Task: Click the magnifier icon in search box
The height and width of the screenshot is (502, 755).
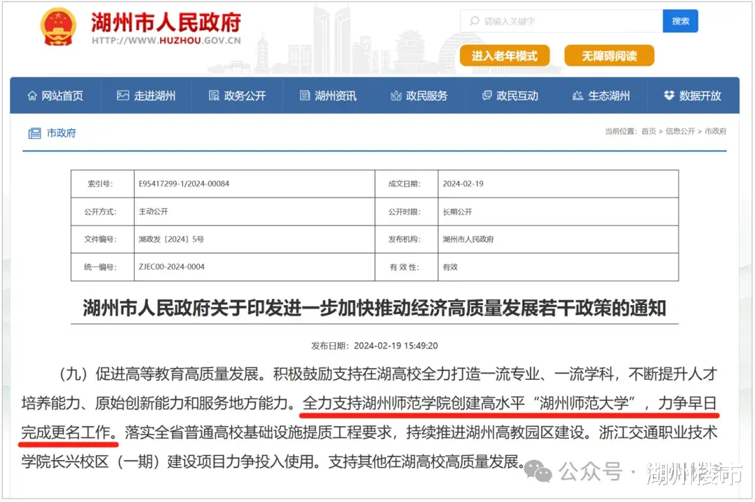Action: [475, 21]
